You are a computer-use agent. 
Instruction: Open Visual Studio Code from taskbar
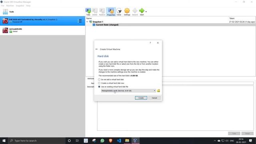tap(119, 140)
